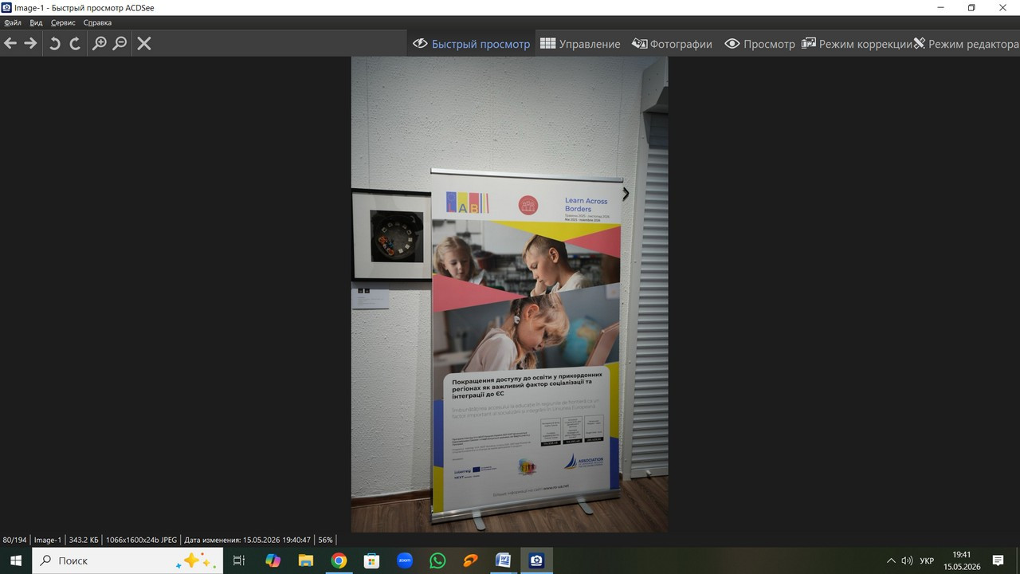Click file name Image-1 in status bar
Viewport: 1020px width, 574px height.
point(48,540)
